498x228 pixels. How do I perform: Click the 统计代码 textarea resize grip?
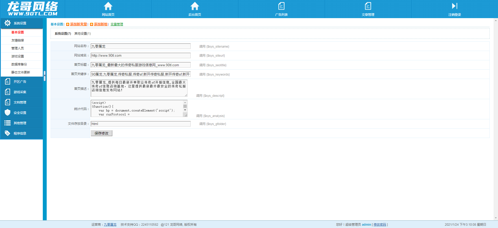click(186, 115)
